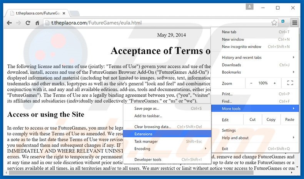The height and width of the screenshot is (179, 304).
Task: Reload the page with refresh icon
Action: tap(28, 23)
